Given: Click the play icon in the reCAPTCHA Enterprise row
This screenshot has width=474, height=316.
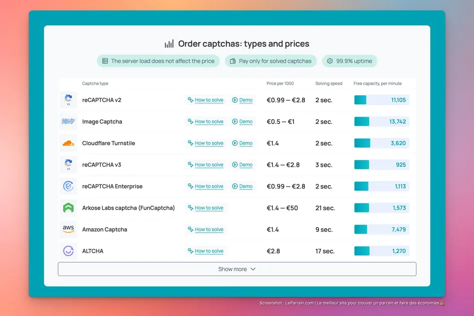Looking at the screenshot, I should coord(235,186).
